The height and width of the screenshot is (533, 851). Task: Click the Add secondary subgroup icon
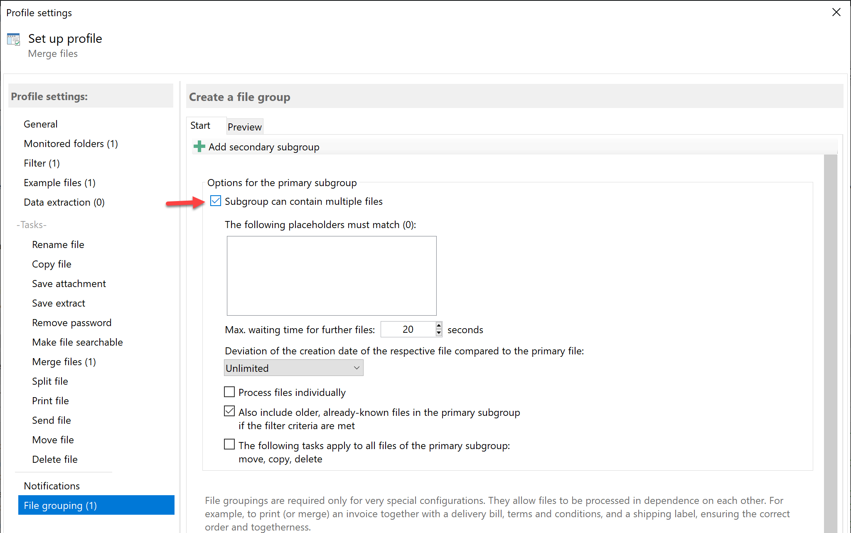(x=198, y=147)
